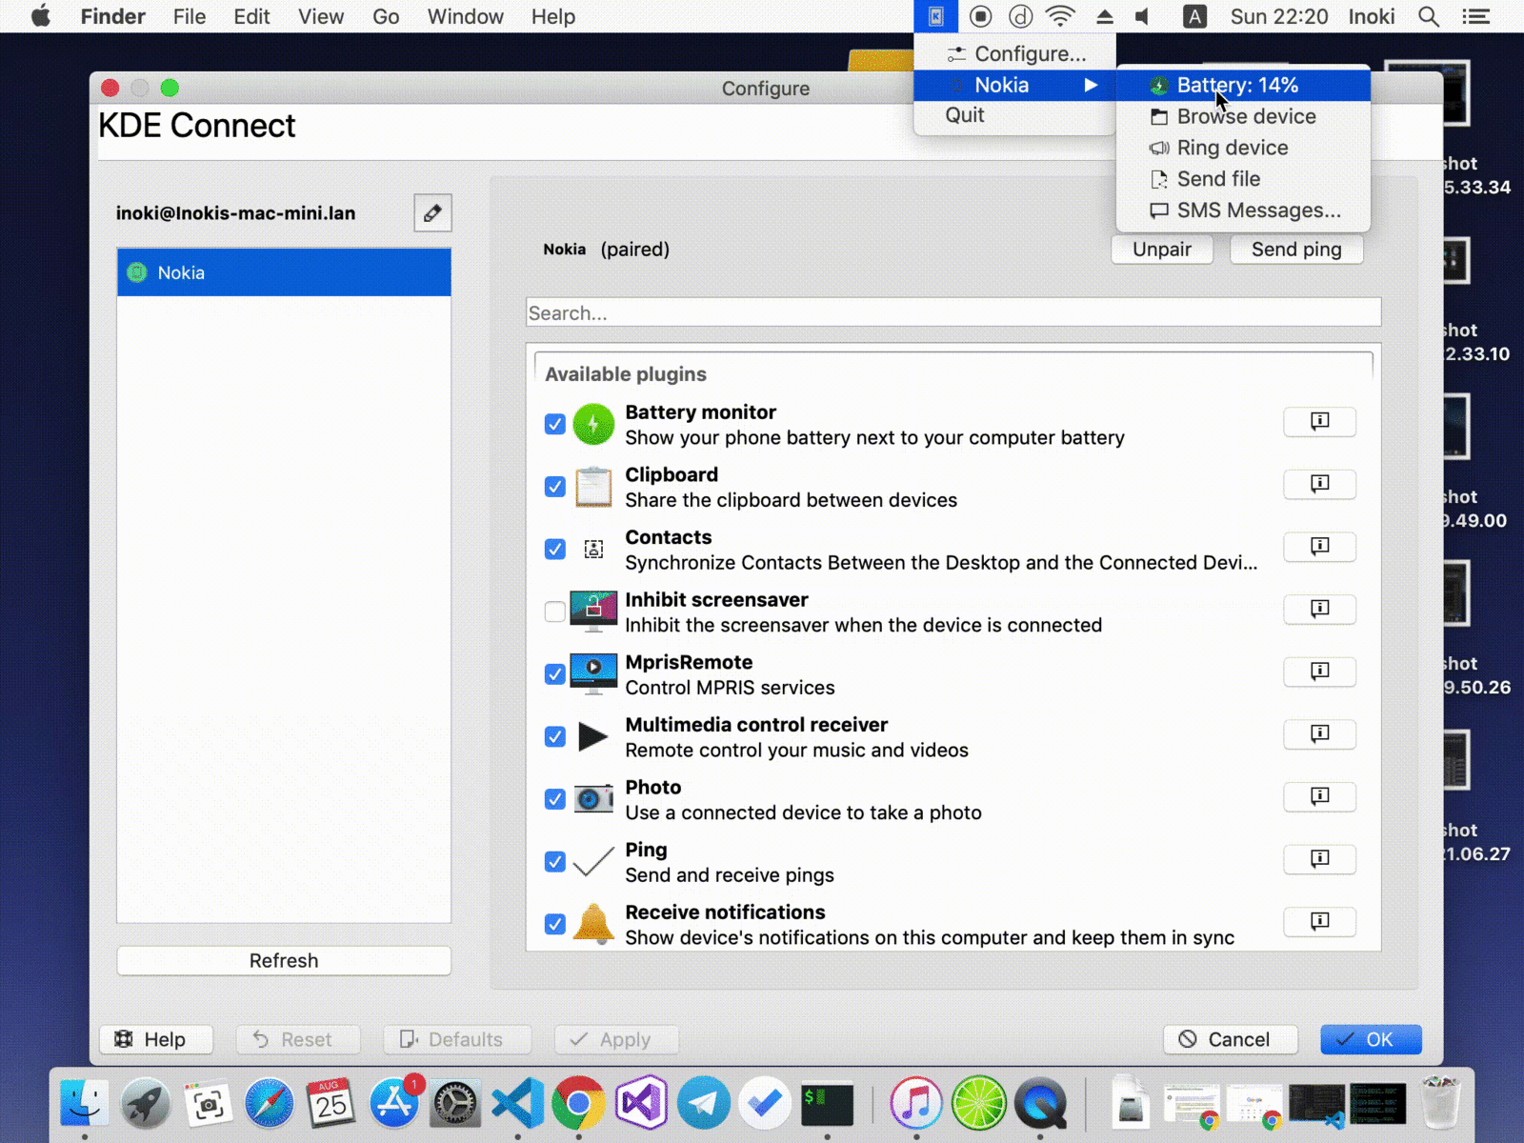Open the Wi-Fi status menu icon
Viewport: 1524px width, 1143px height.
pos(1060,16)
